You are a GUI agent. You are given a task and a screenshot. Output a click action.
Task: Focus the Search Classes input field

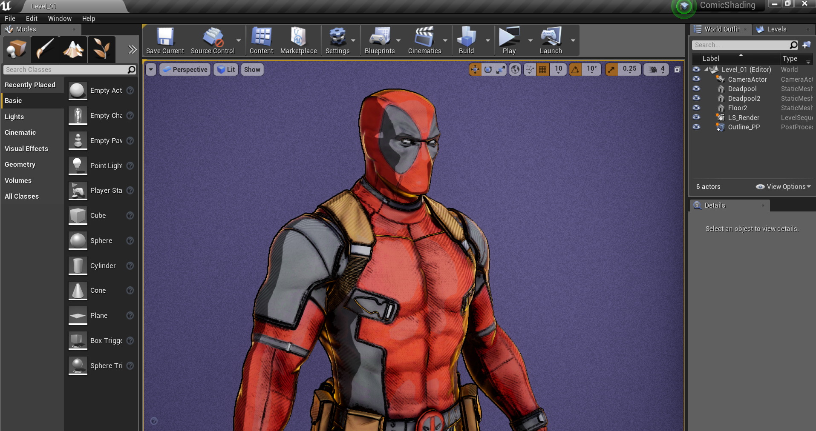pos(69,70)
